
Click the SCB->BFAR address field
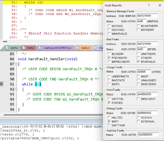[147, 44]
